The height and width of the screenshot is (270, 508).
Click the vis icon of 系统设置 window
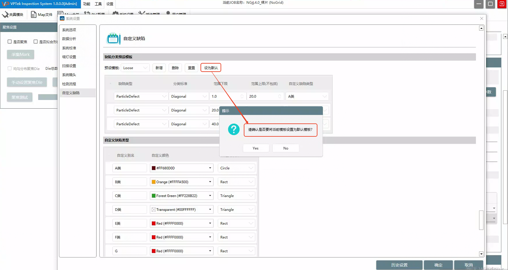(x=62, y=19)
